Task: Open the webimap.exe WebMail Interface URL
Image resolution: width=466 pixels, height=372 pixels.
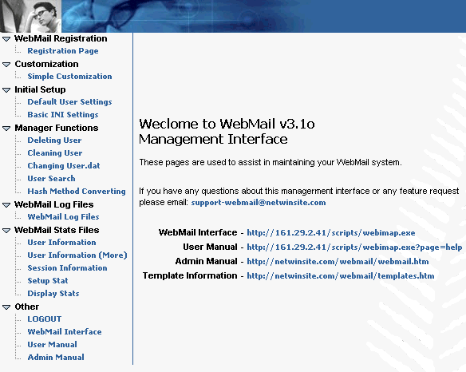Action: (x=331, y=232)
